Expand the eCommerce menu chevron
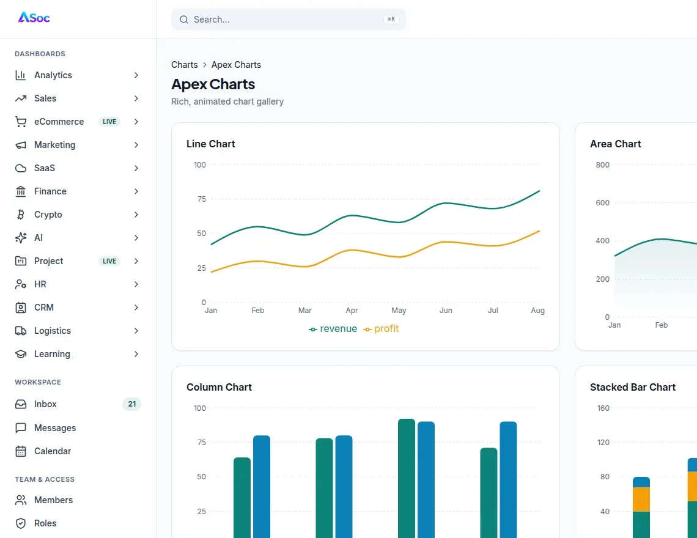The image size is (697, 538). coord(136,122)
